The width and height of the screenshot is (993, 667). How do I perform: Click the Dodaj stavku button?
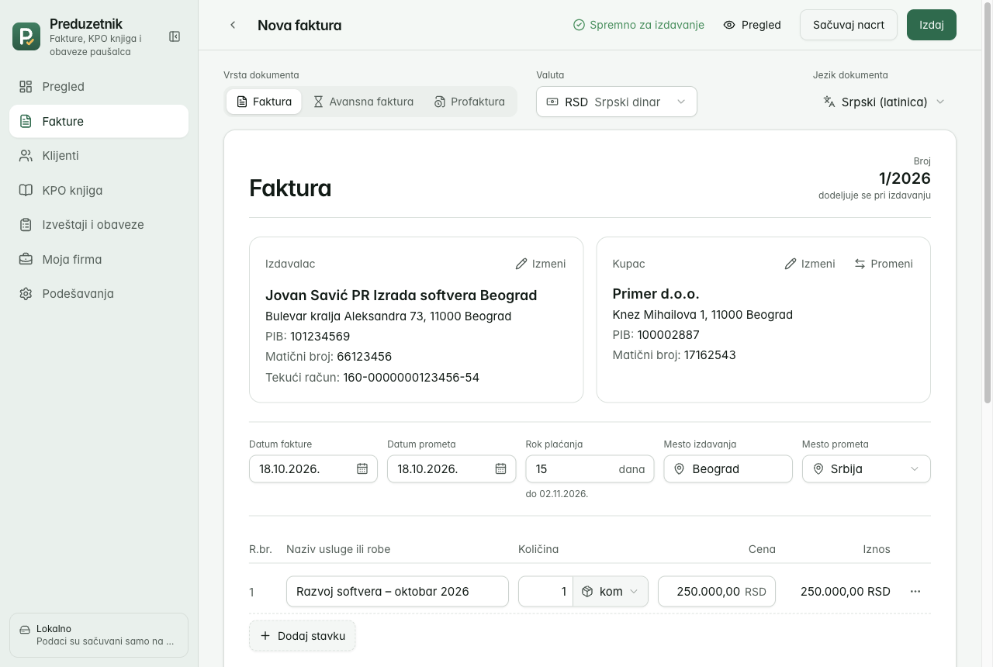click(x=303, y=635)
